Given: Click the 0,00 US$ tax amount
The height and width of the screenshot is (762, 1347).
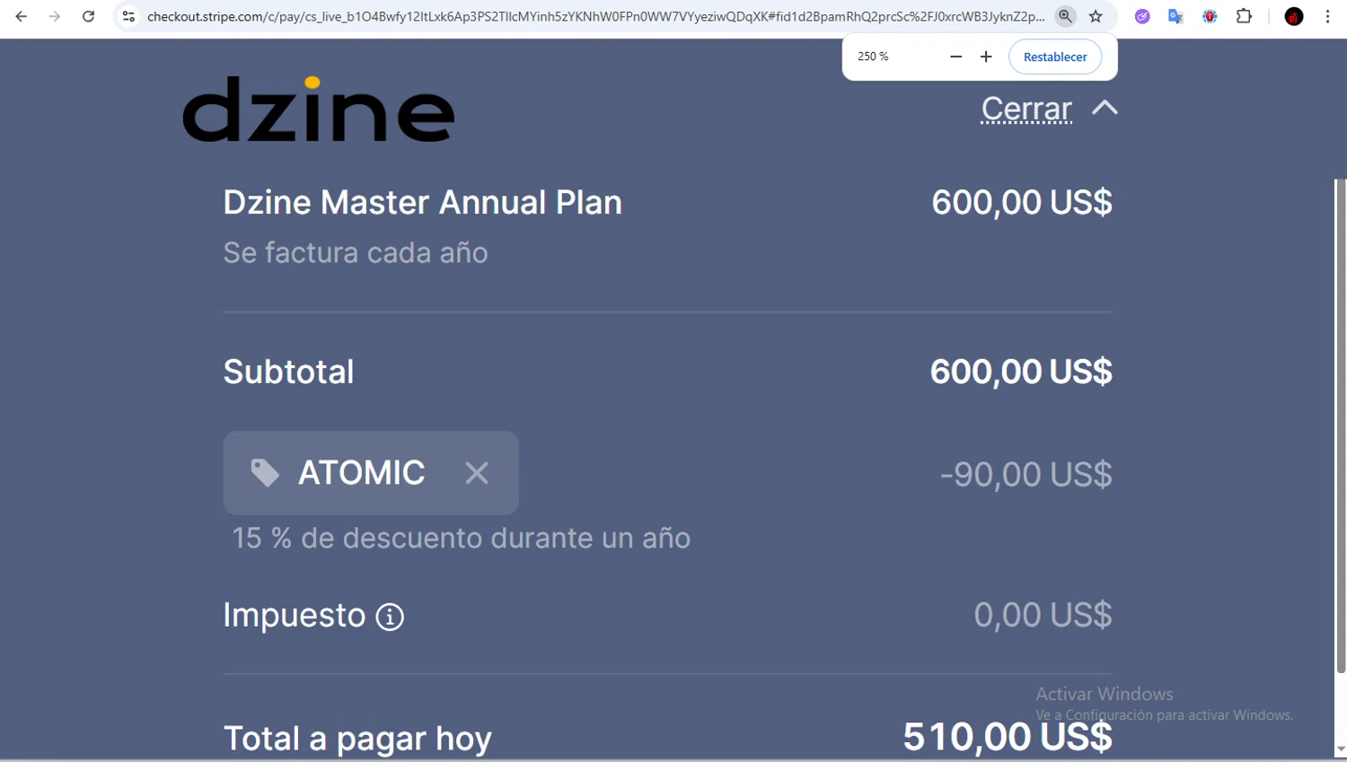Looking at the screenshot, I should pos(1043,615).
